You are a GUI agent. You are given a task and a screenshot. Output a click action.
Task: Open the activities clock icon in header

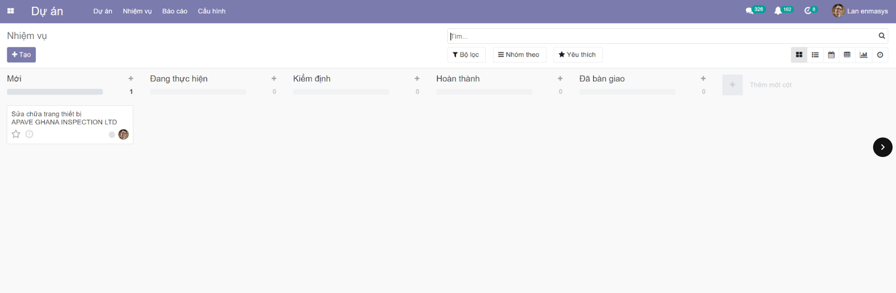(x=808, y=11)
